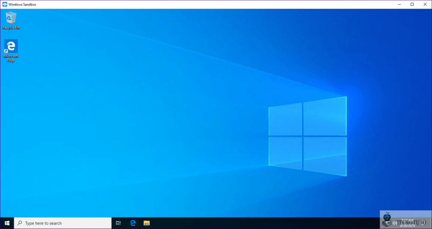This screenshot has width=432, height=229.
Task: Open the Windows Start menu
Action: [x=7, y=223]
